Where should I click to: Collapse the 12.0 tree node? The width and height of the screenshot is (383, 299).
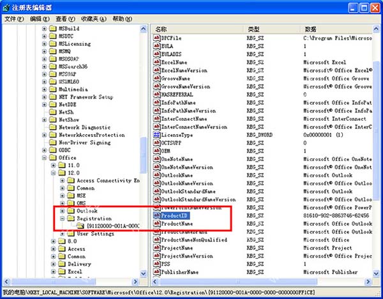(53, 173)
